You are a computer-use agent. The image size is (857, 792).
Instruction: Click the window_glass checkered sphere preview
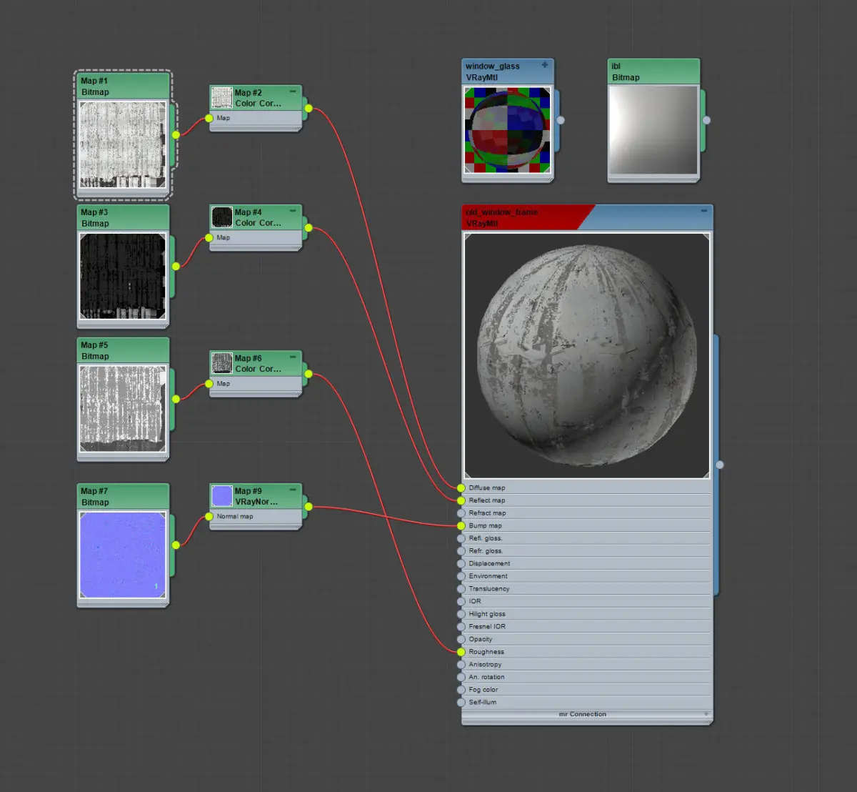[x=508, y=130]
